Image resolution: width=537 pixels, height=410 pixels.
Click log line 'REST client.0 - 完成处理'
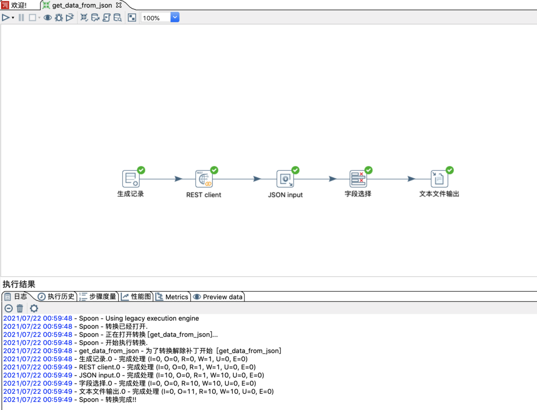pos(130,367)
